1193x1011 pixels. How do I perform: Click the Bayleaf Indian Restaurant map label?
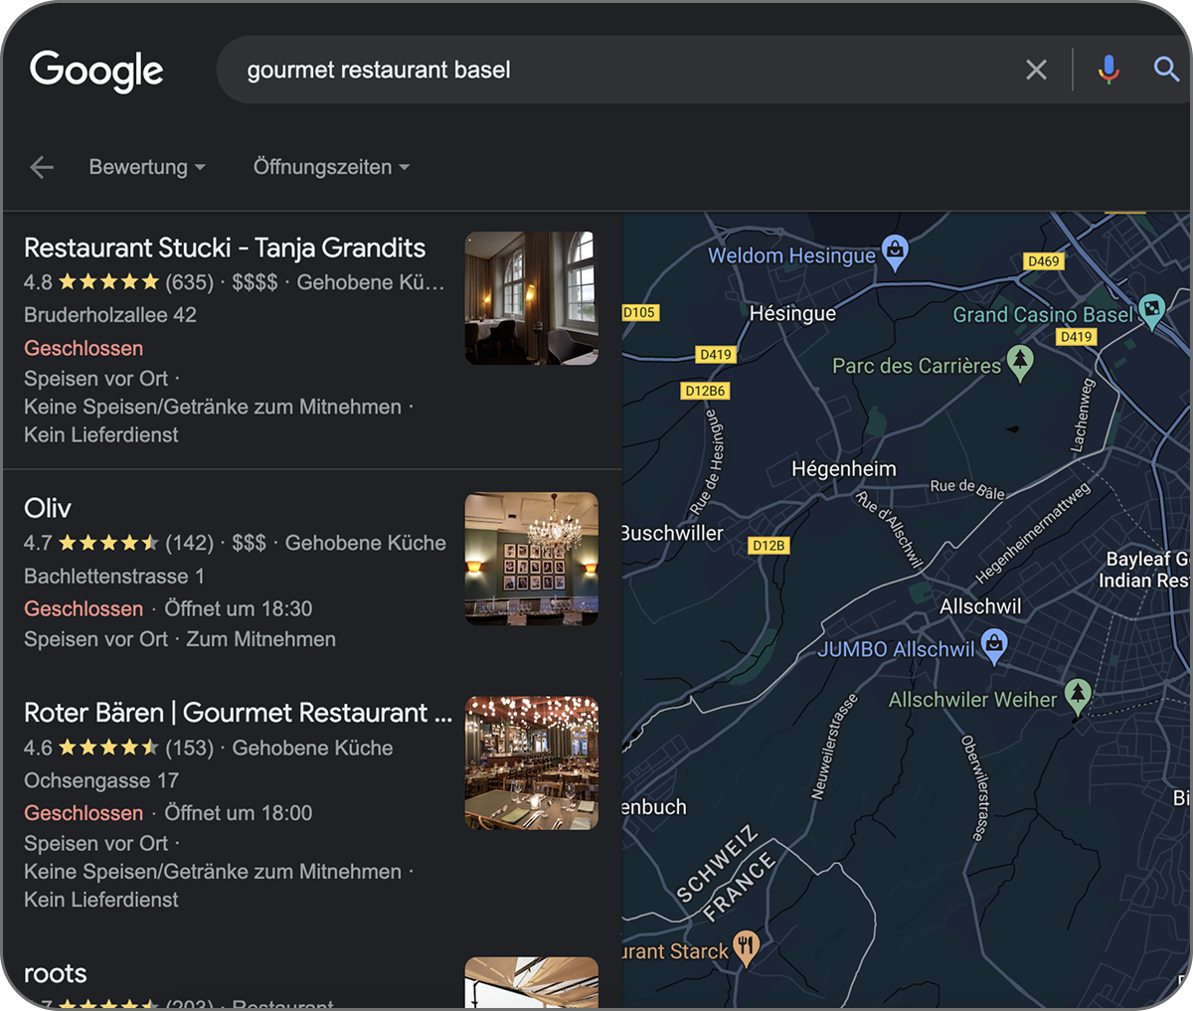point(1145,569)
